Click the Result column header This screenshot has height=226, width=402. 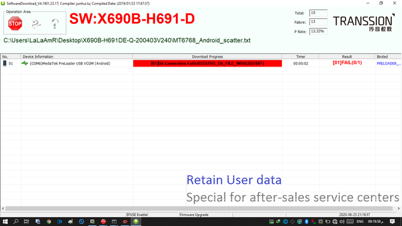point(347,56)
